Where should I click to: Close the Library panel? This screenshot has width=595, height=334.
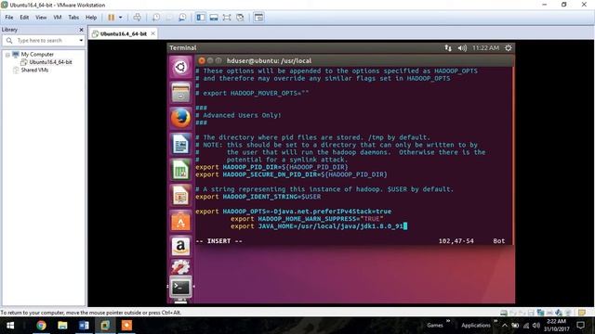[x=81, y=30]
